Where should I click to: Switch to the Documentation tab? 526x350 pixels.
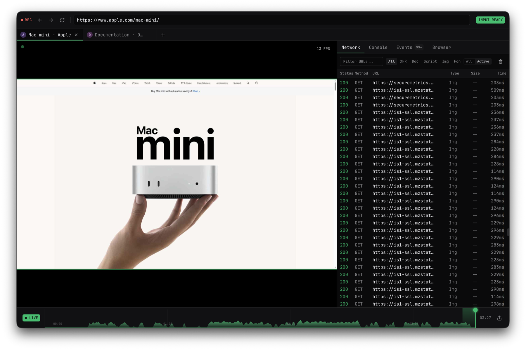120,35
